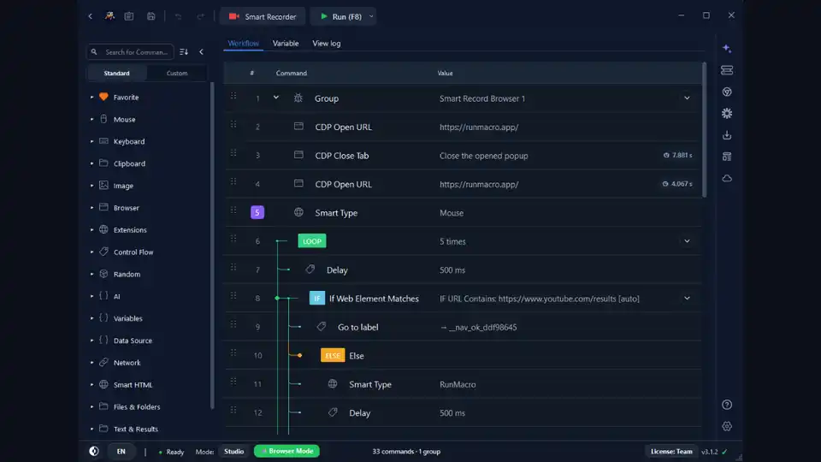Start the Smart Recorder
The width and height of the screenshot is (821, 462).
pos(263,17)
